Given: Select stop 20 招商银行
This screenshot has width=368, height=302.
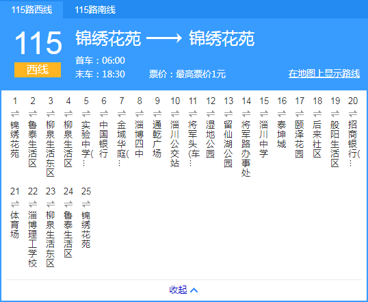Looking at the screenshot, I should tap(354, 143).
